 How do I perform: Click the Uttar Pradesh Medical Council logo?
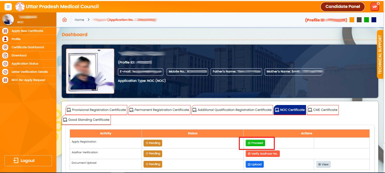[x=20, y=6]
